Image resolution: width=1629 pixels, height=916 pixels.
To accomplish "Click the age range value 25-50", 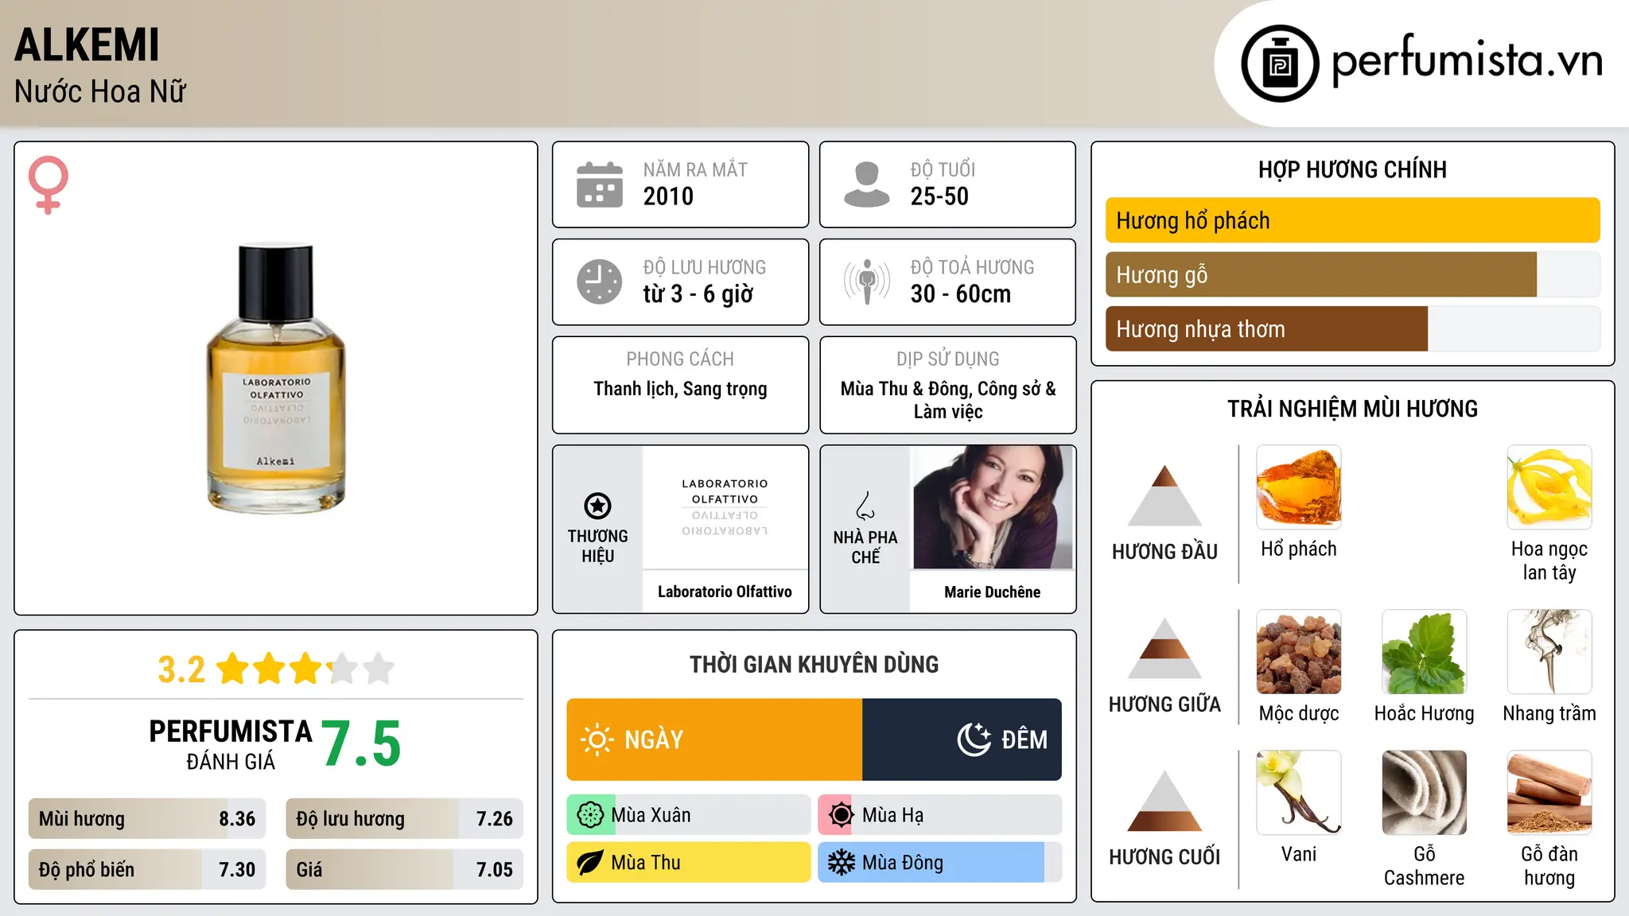I will pyautogui.click(x=939, y=196).
